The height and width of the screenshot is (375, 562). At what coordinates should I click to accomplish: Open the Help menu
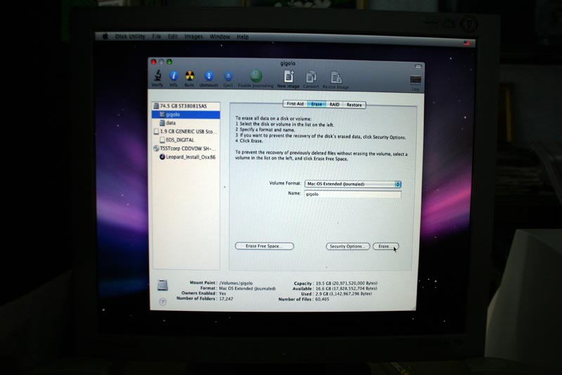coord(242,37)
